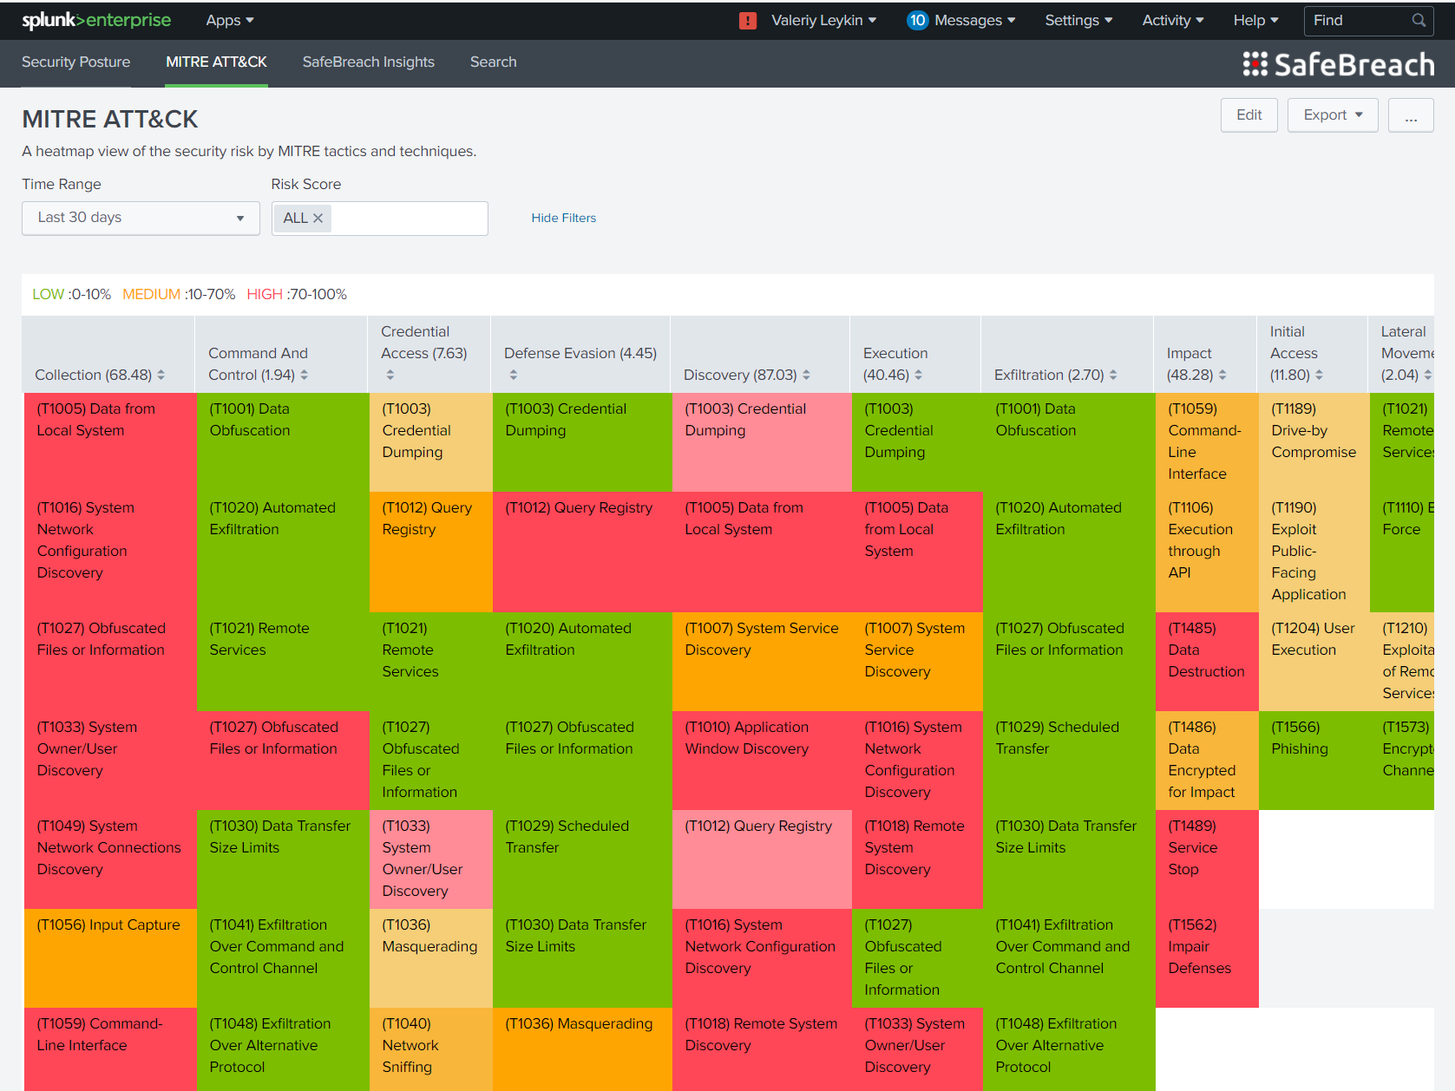The height and width of the screenshot is (1091, 1455).
Task: Click T1036 Masquerading in Credential Access column
Action: [x=431, y=958]
